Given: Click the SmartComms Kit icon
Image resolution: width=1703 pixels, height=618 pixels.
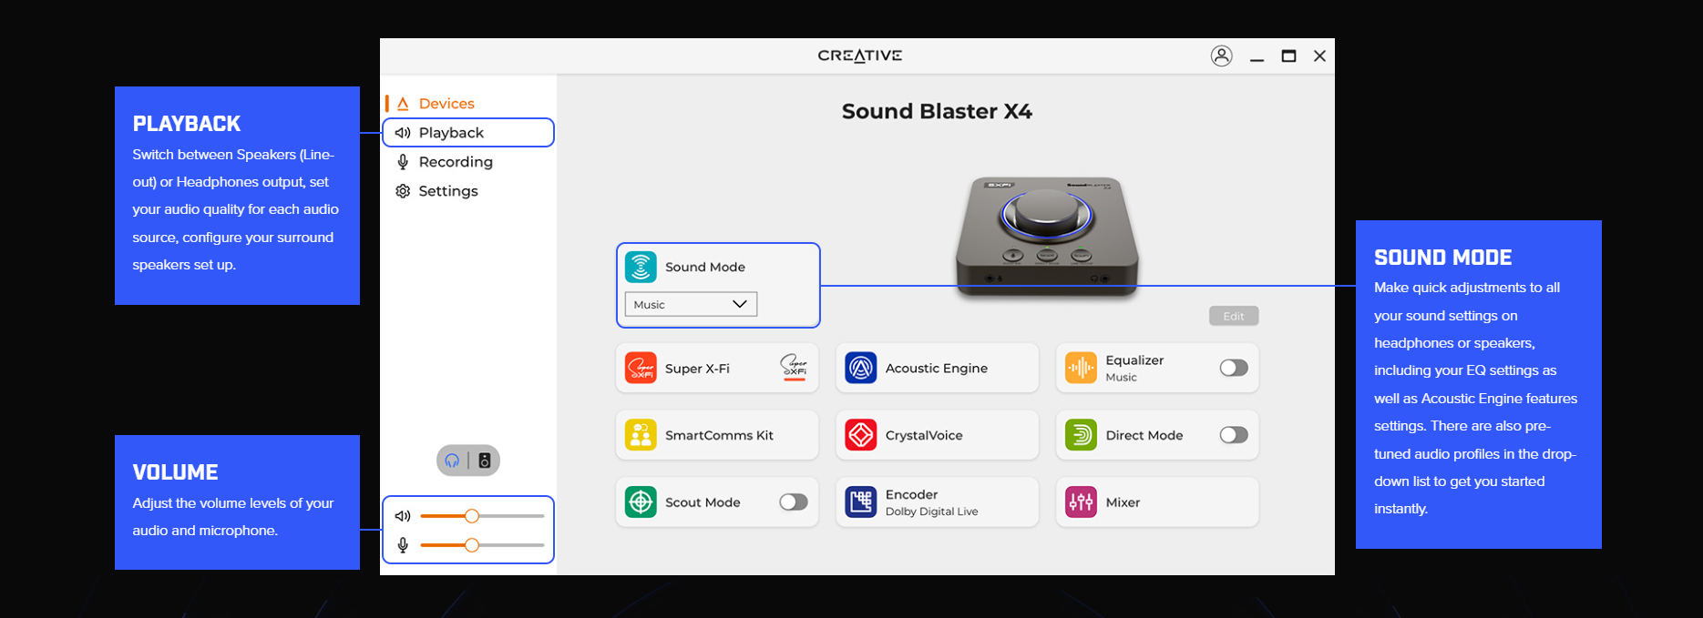Looking at the screenshot, I should tap(641, 435).
